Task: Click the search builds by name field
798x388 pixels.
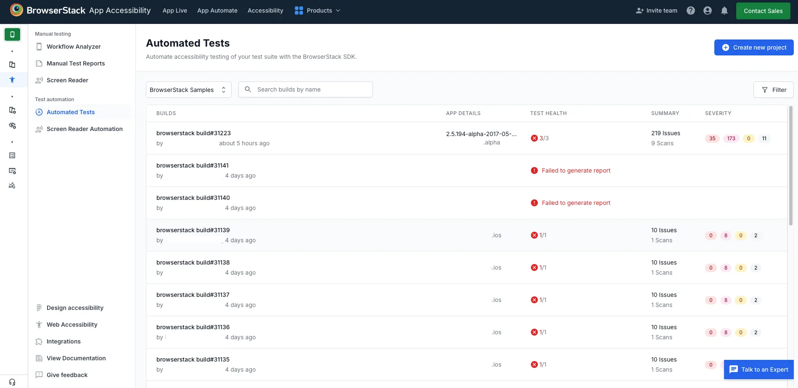Action: point(305,89)
